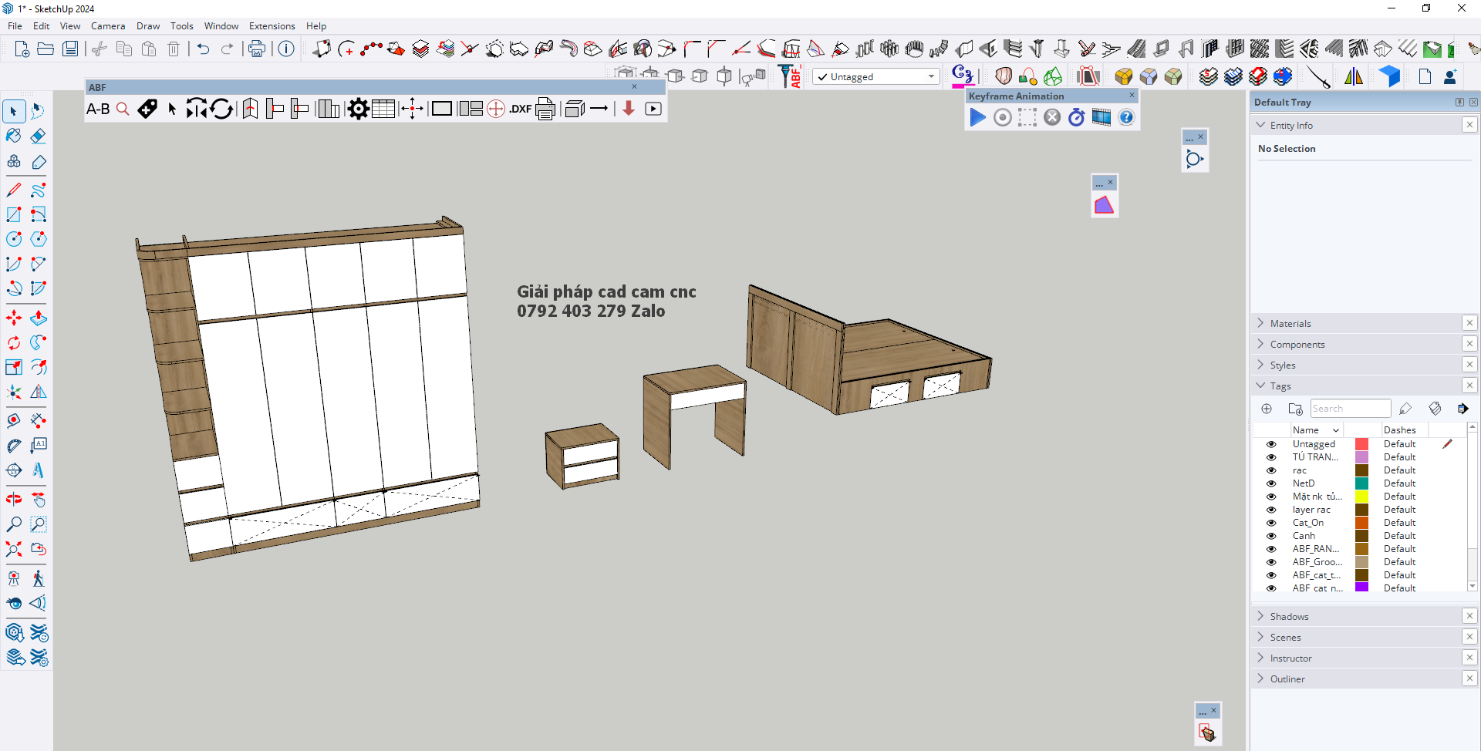Click the Undo arrow icon
Screen dimensions: 1481x751
(203, 49)
